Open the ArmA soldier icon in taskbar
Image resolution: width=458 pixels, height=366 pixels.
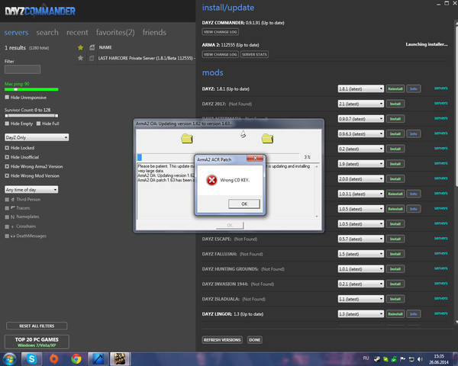point(120,358)
